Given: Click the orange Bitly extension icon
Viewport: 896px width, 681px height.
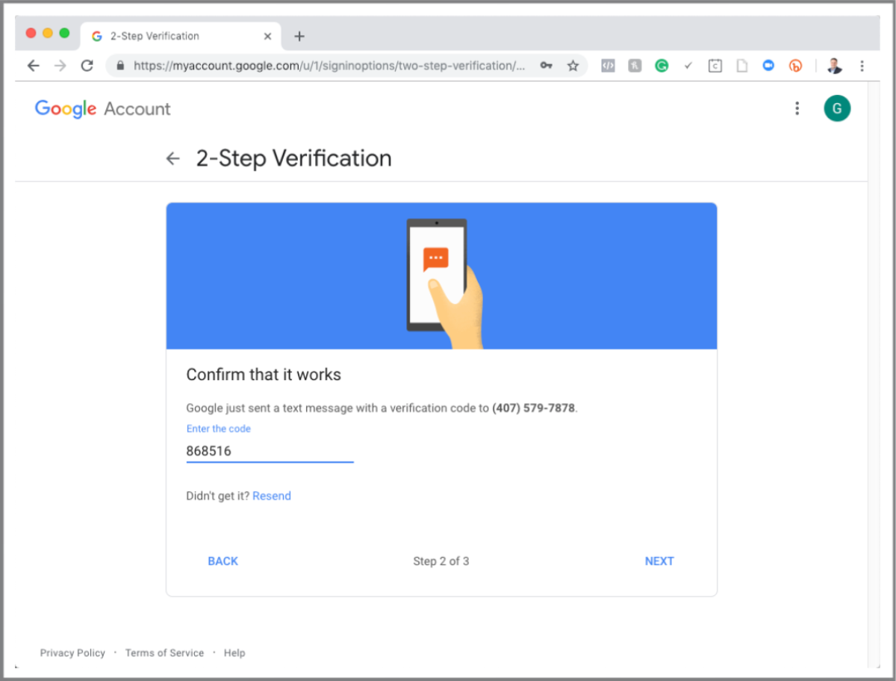Looking at the screenshot, I should pyautogui.click(x=795, y=66).
